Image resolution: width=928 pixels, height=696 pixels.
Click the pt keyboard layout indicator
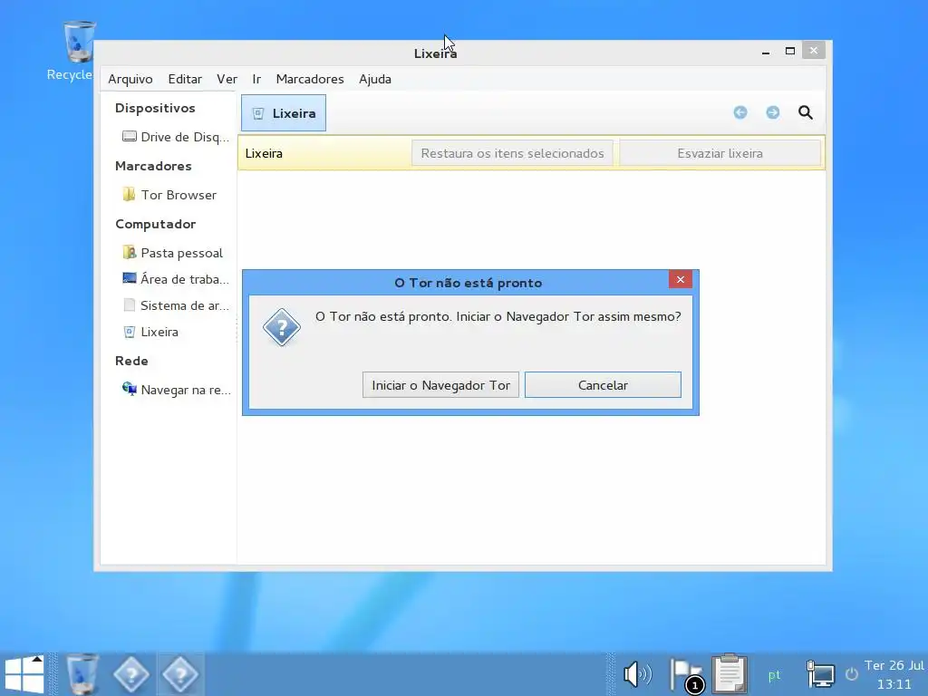[774, 675]
